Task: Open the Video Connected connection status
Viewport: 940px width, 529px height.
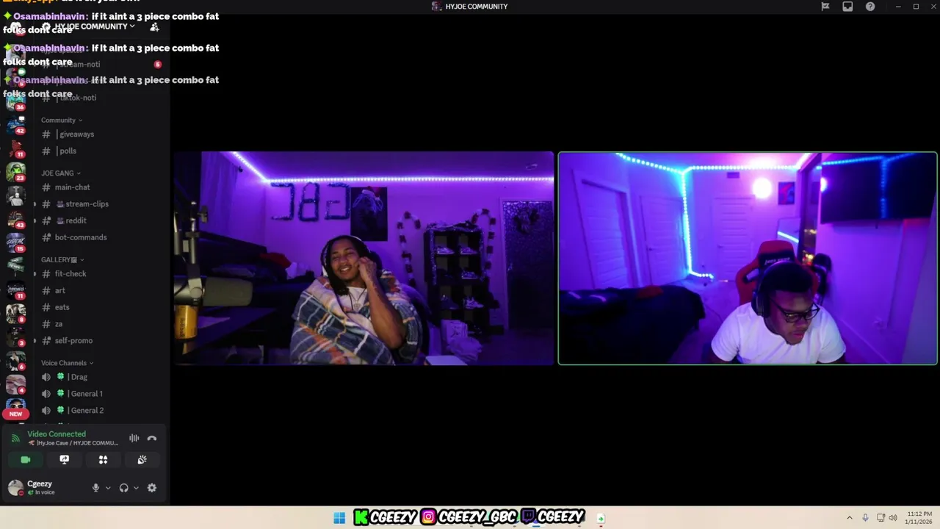Action: tap(57, 434)
